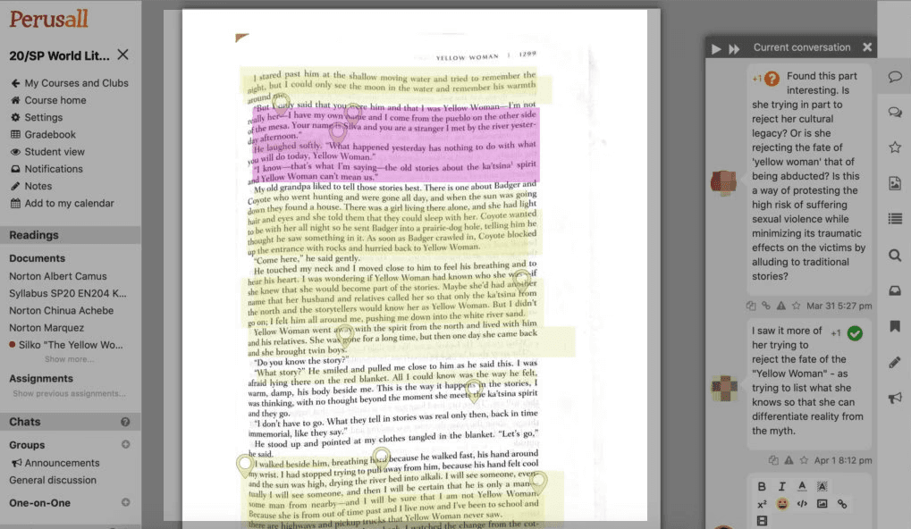
Task: Toggle italic in the reply editor
Action: pyautogui.click(x=782, y=487)
